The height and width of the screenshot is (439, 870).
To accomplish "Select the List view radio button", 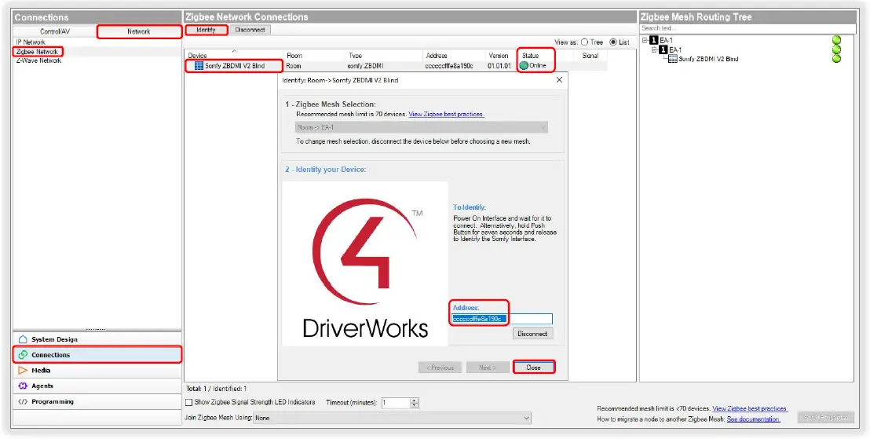I will (613, 42).
